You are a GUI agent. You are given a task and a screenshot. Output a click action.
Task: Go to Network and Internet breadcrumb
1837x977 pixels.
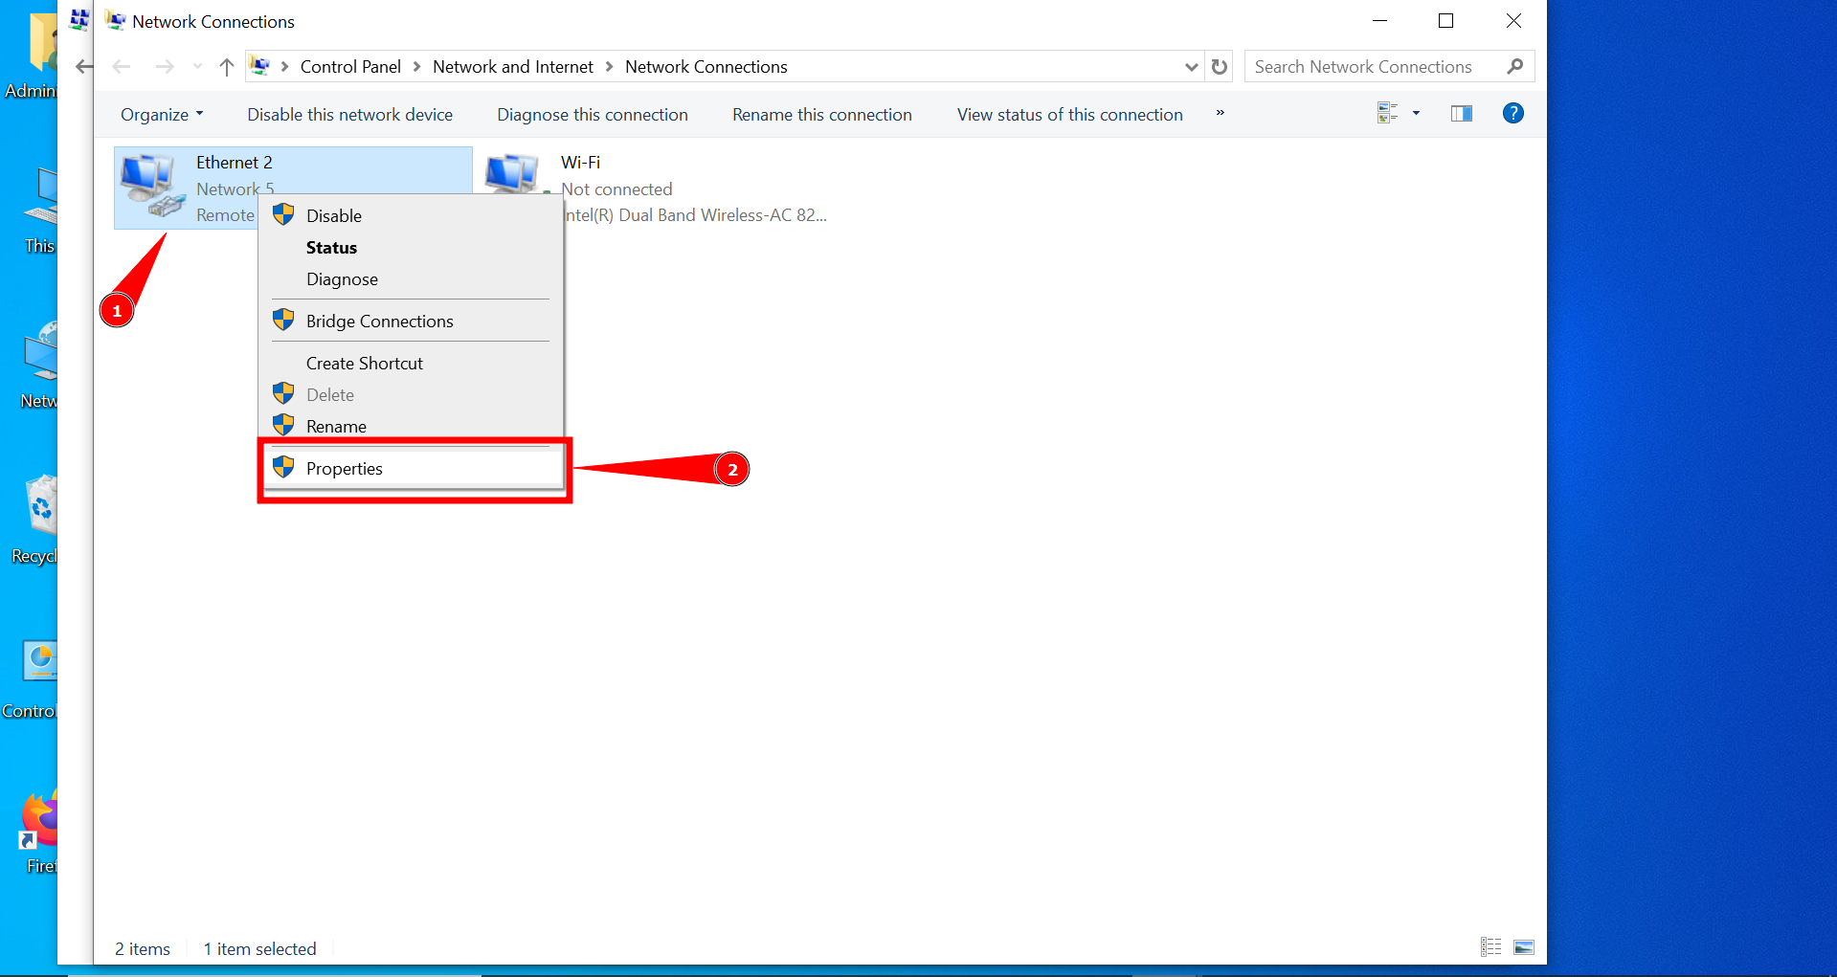point(513,67)
